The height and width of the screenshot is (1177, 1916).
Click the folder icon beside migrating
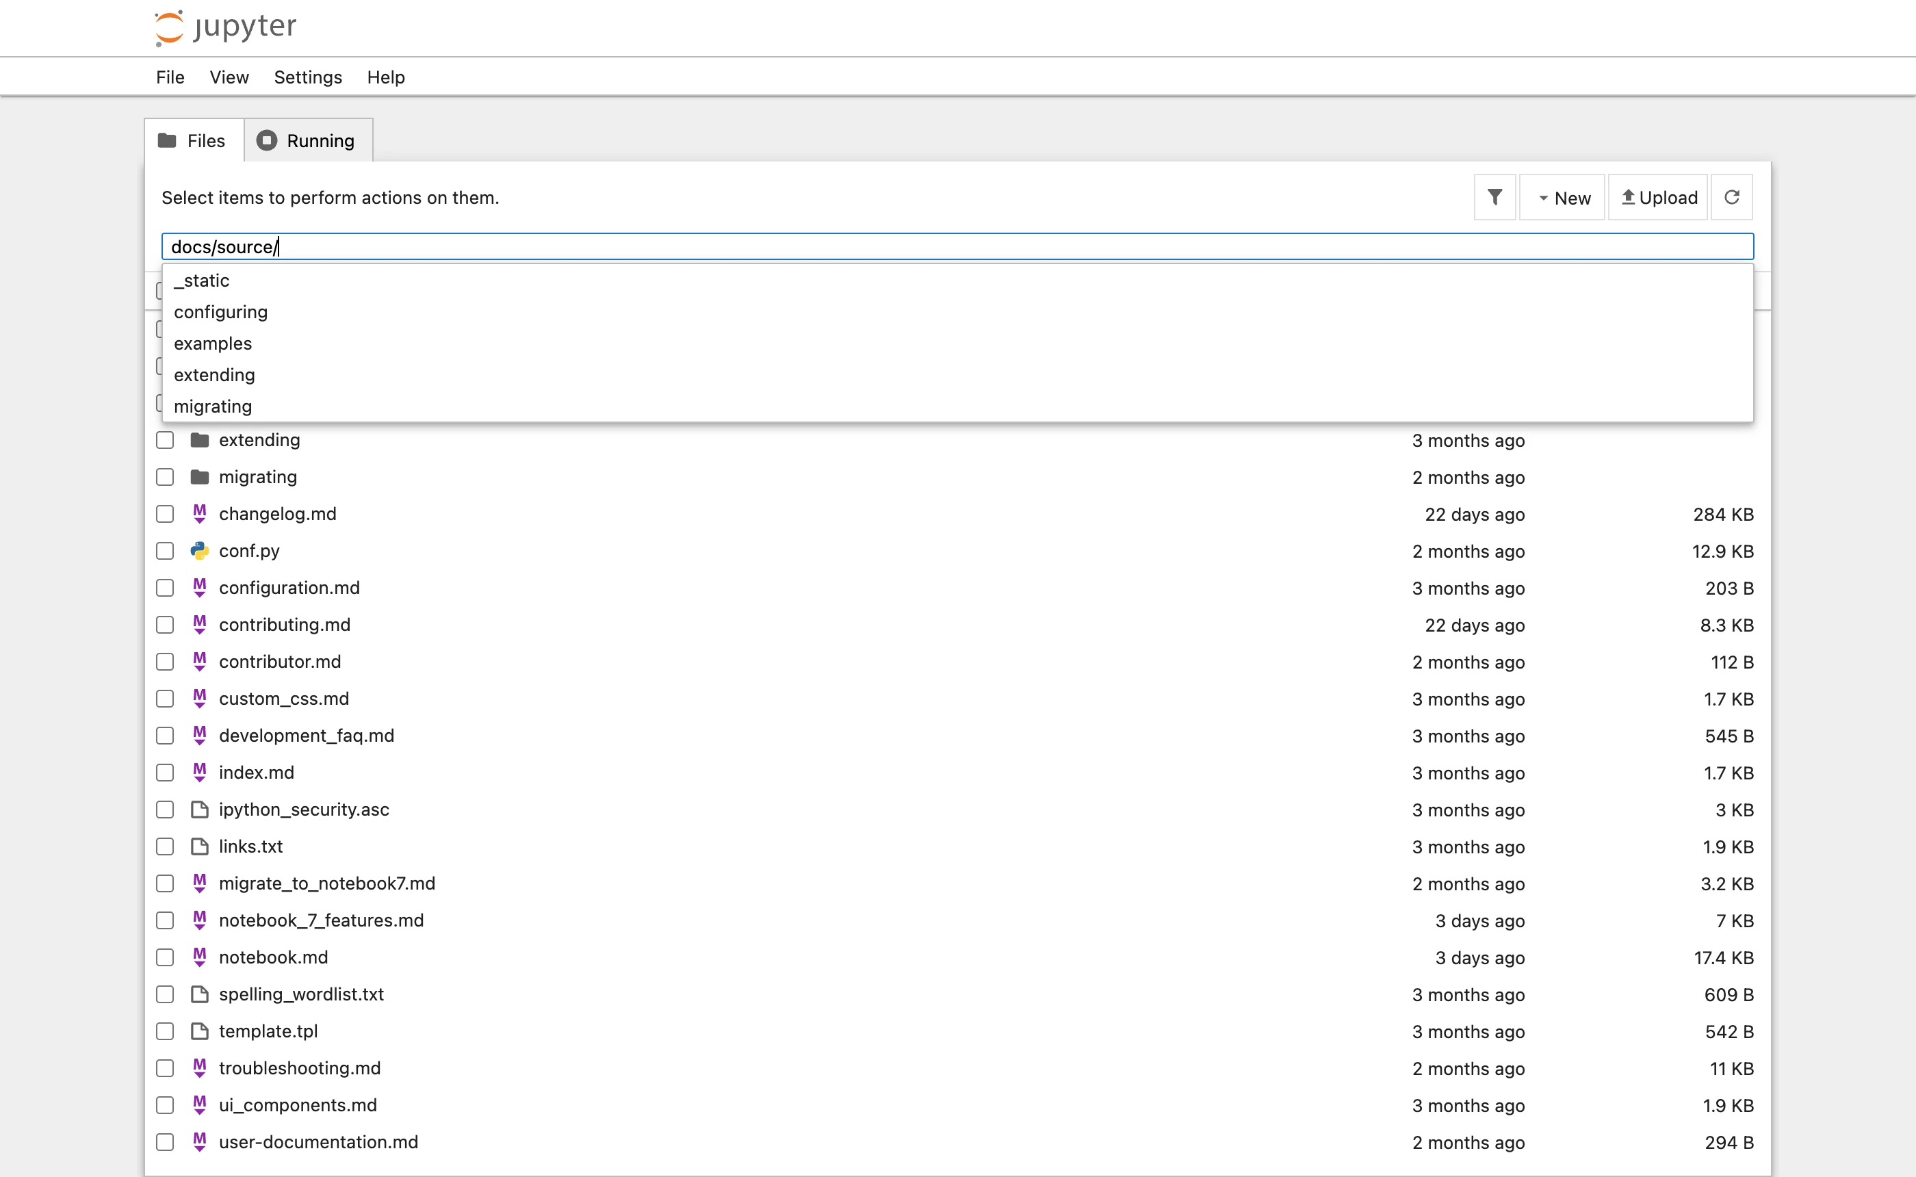[200, 477]
